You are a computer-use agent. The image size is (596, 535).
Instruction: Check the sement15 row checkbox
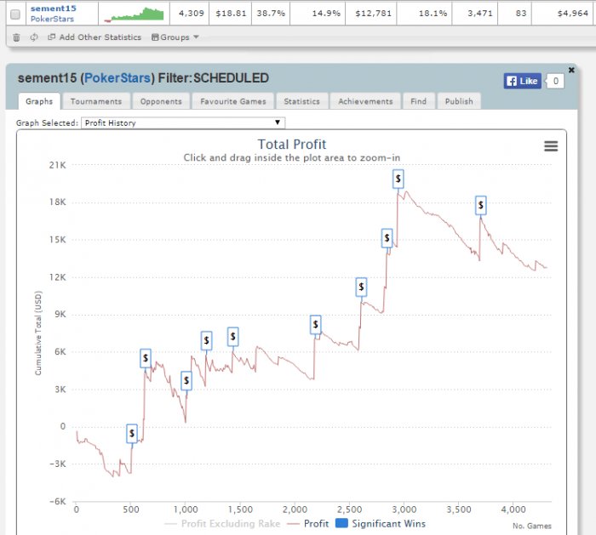[x=15, y=14]
